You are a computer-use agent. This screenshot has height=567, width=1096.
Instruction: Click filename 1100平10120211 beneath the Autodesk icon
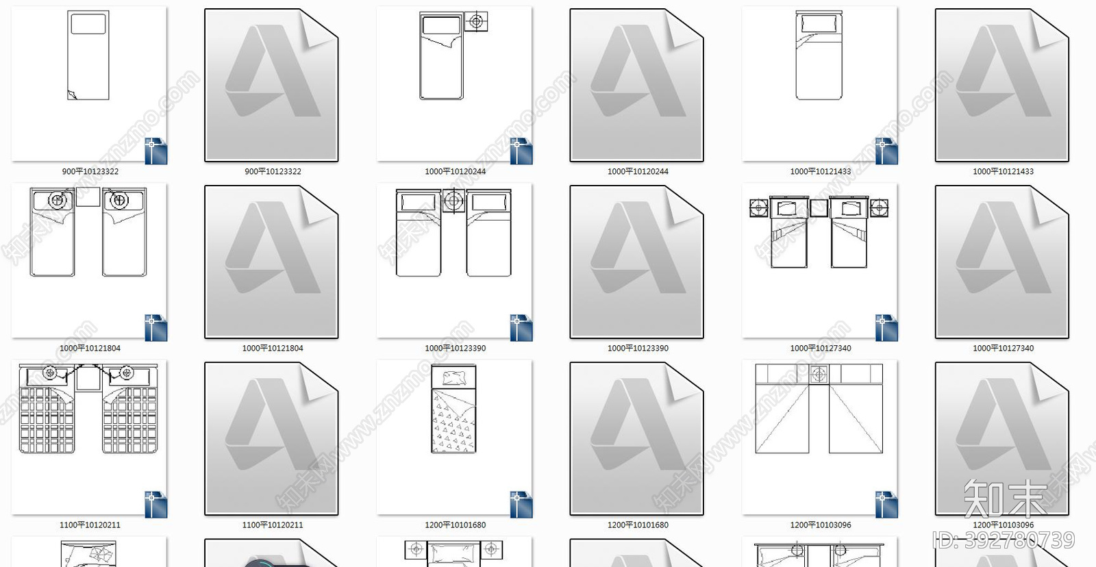click(x=273, y=525)
